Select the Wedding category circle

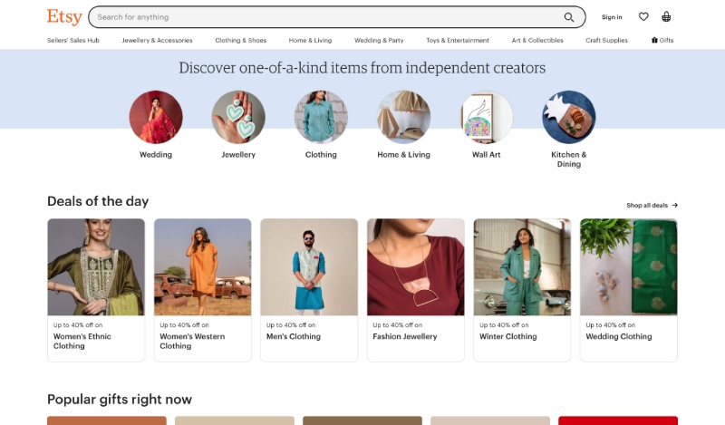pyautogui.click(x=156, y=117)
